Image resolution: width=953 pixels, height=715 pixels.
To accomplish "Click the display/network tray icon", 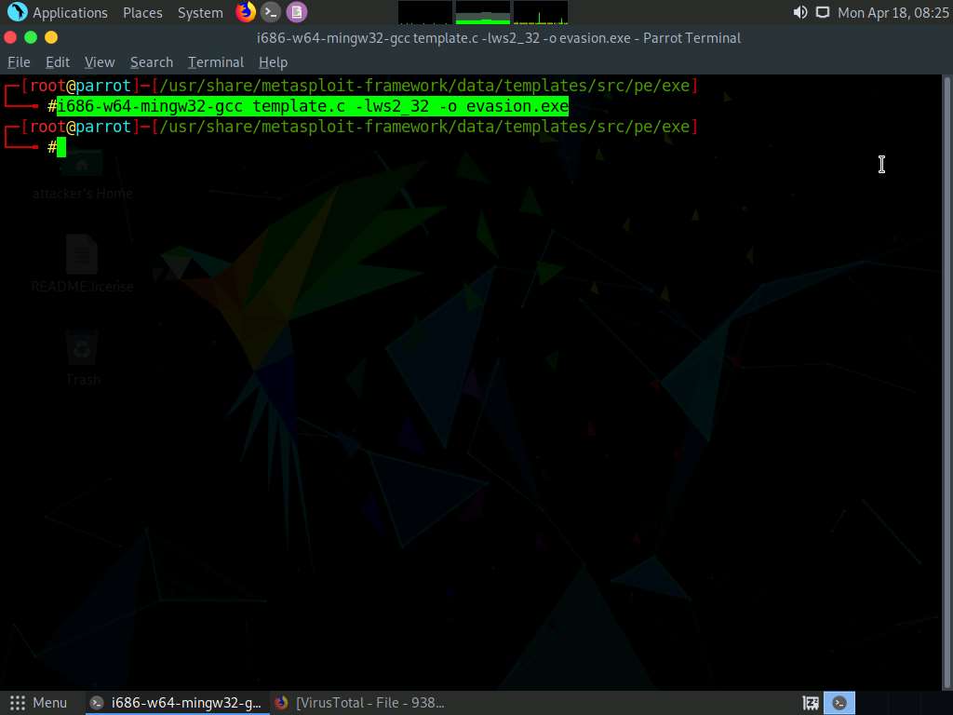I will tap(822, 12).
